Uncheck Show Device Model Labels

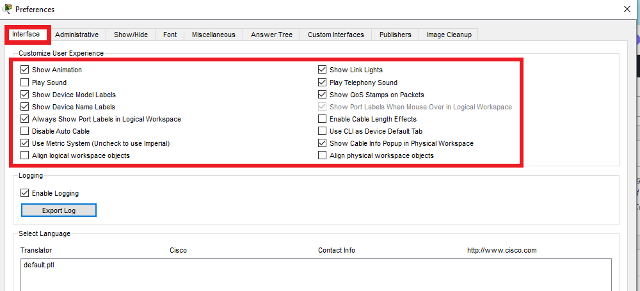(25, 95)
